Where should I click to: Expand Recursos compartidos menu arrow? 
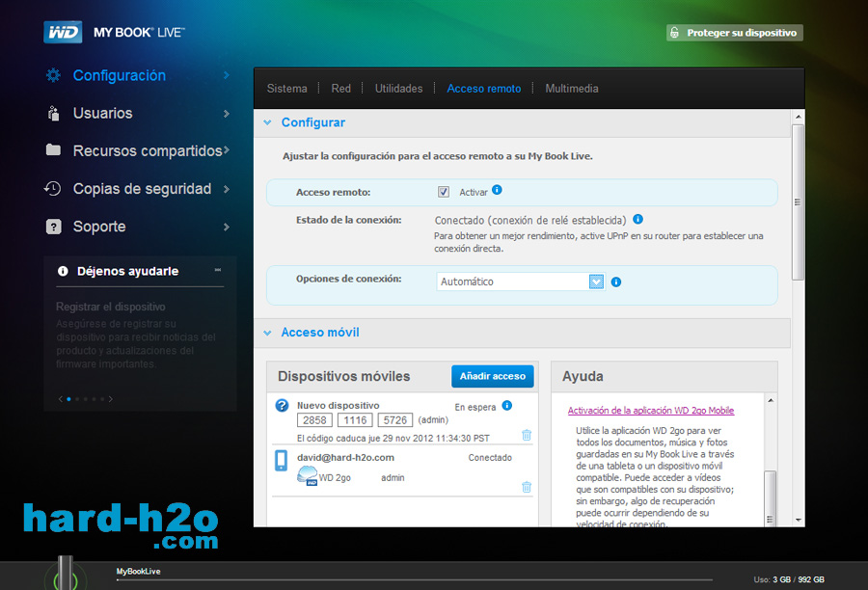pos(227,150)
